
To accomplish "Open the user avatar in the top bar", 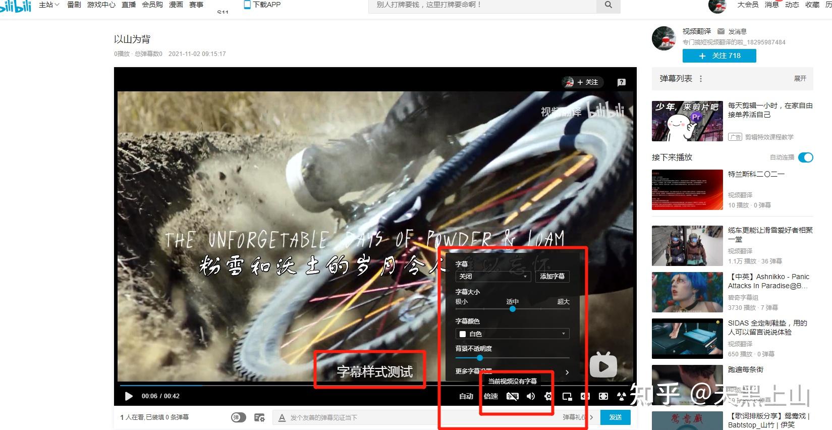I will pos(717,6).
